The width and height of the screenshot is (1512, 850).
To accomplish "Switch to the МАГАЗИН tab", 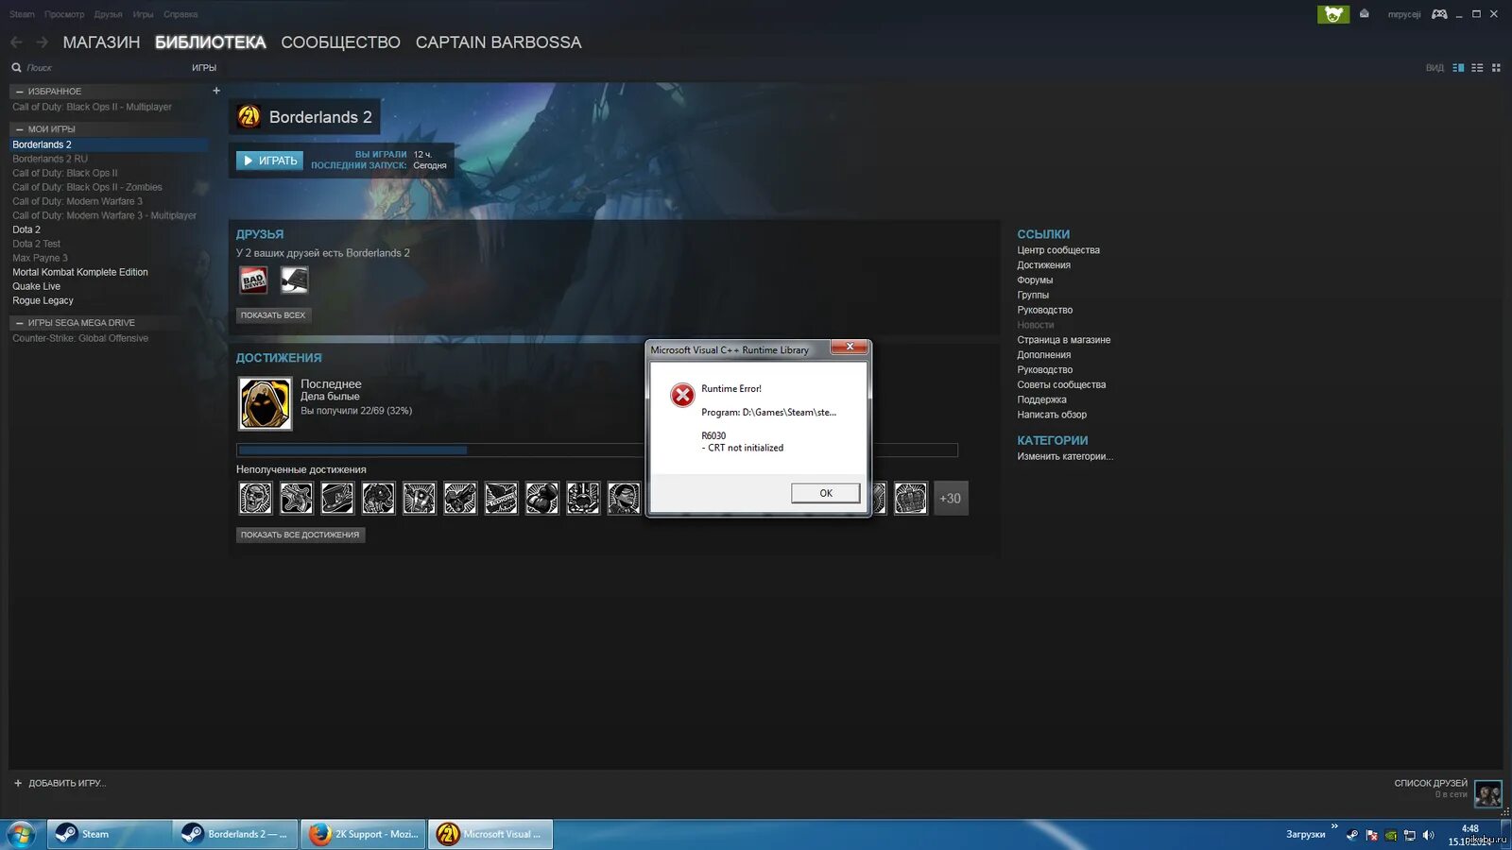I will coord(101,42).
